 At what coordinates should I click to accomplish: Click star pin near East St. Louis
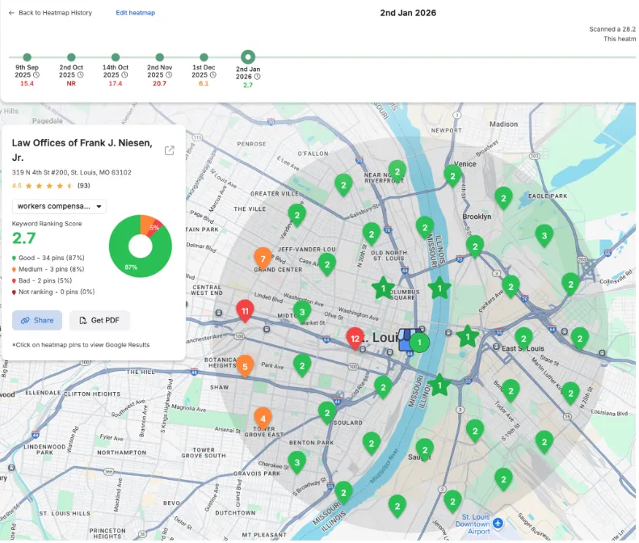(x=468, y=337)
